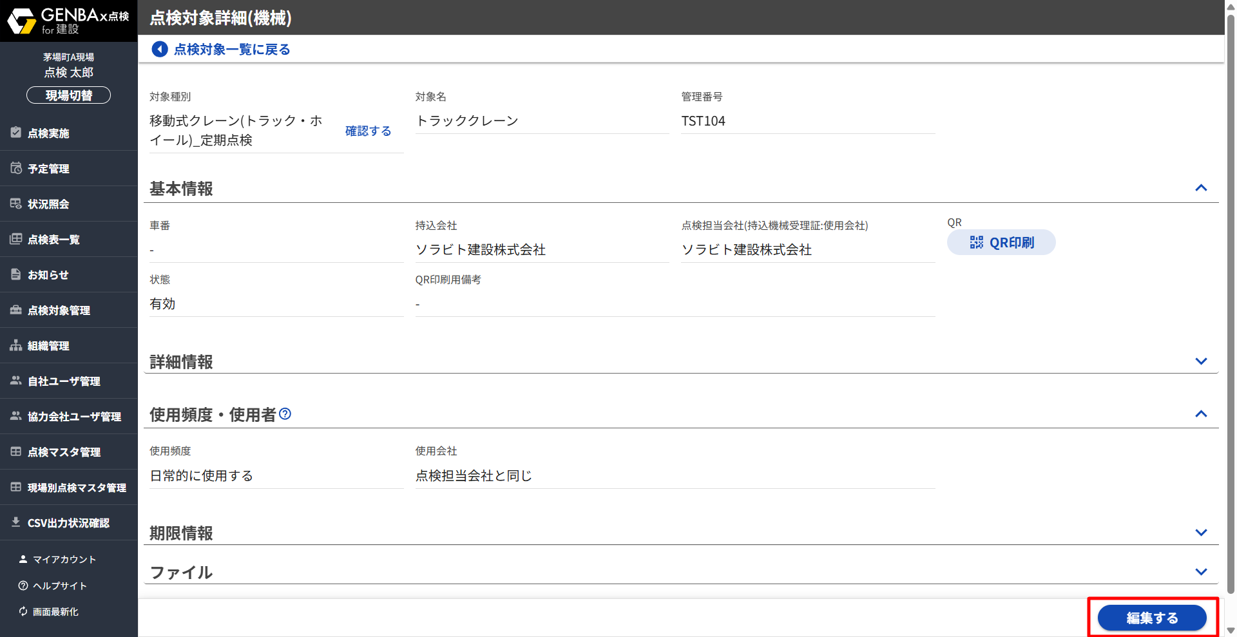Expand the ファイル section
The image size is (1237, 637).
pos(1200,572)
